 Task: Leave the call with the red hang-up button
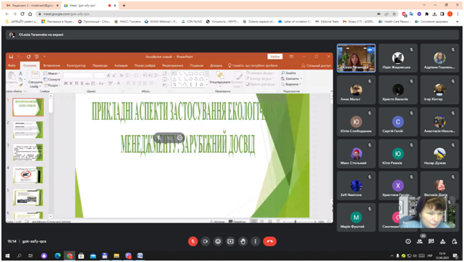[270, 241]
